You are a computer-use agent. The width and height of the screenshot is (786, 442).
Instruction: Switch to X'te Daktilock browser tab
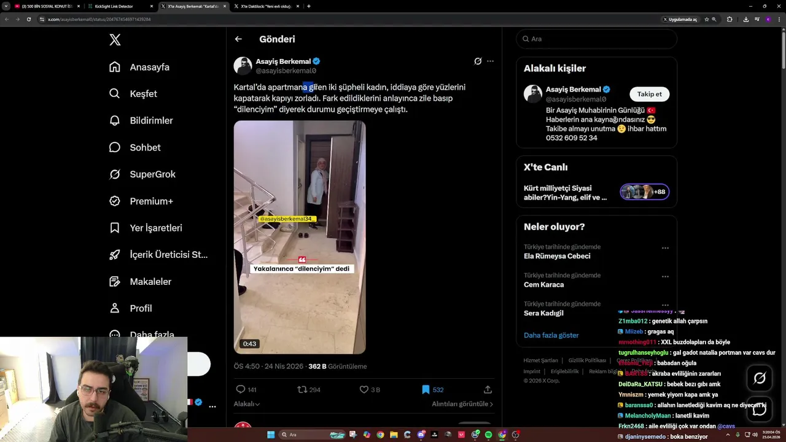(x=267, y=6)
